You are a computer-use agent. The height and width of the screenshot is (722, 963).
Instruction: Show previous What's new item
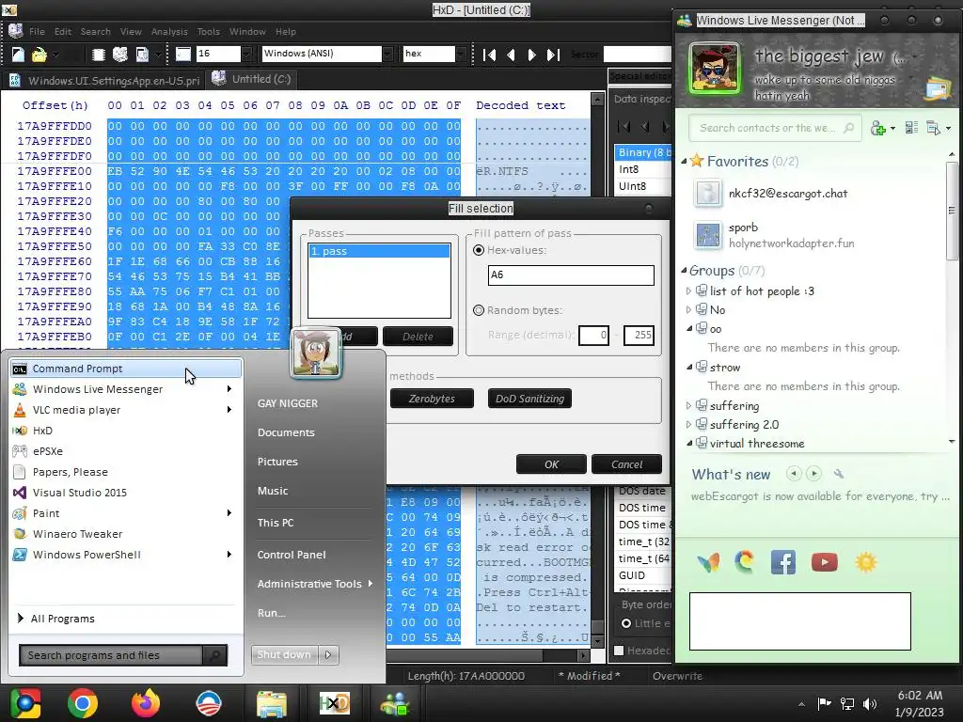click(x=794, y=474)
